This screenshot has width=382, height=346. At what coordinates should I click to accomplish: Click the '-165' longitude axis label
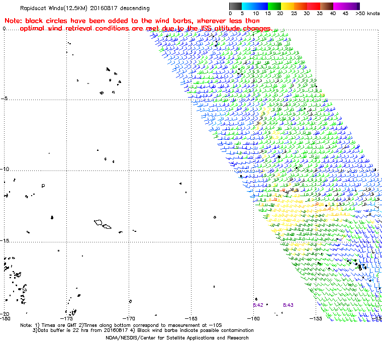(x=191, y=319)
